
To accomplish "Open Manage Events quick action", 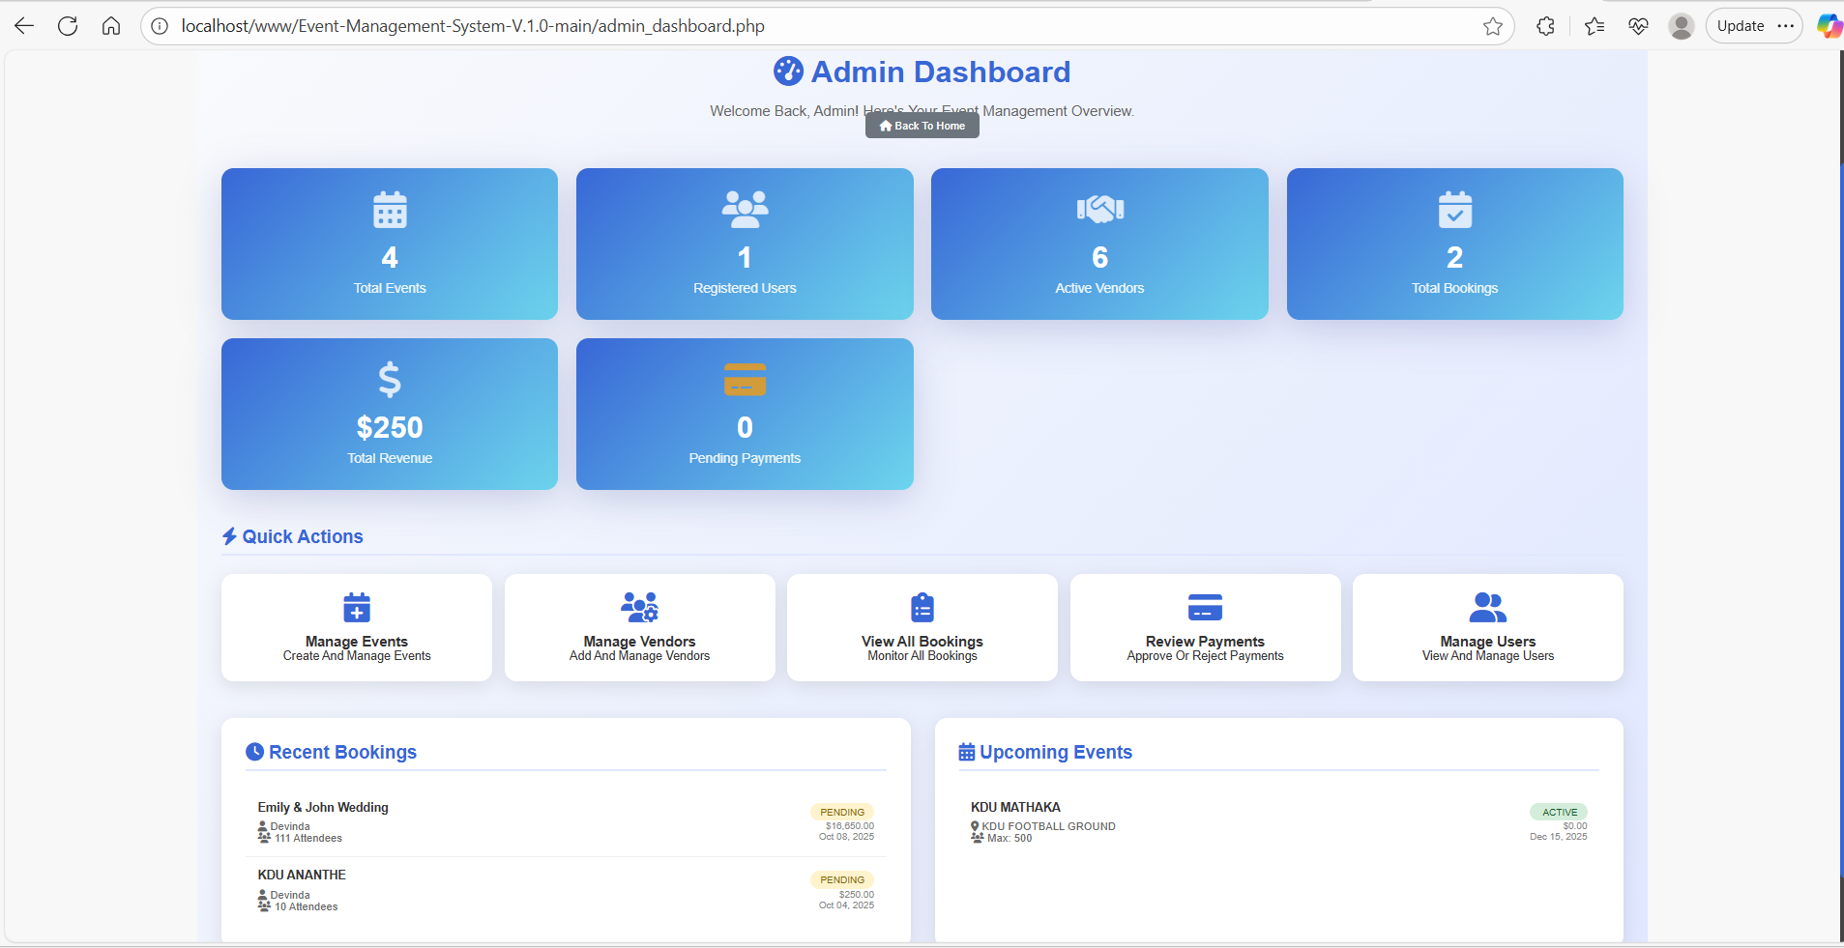I will click(x=356, y=628).
